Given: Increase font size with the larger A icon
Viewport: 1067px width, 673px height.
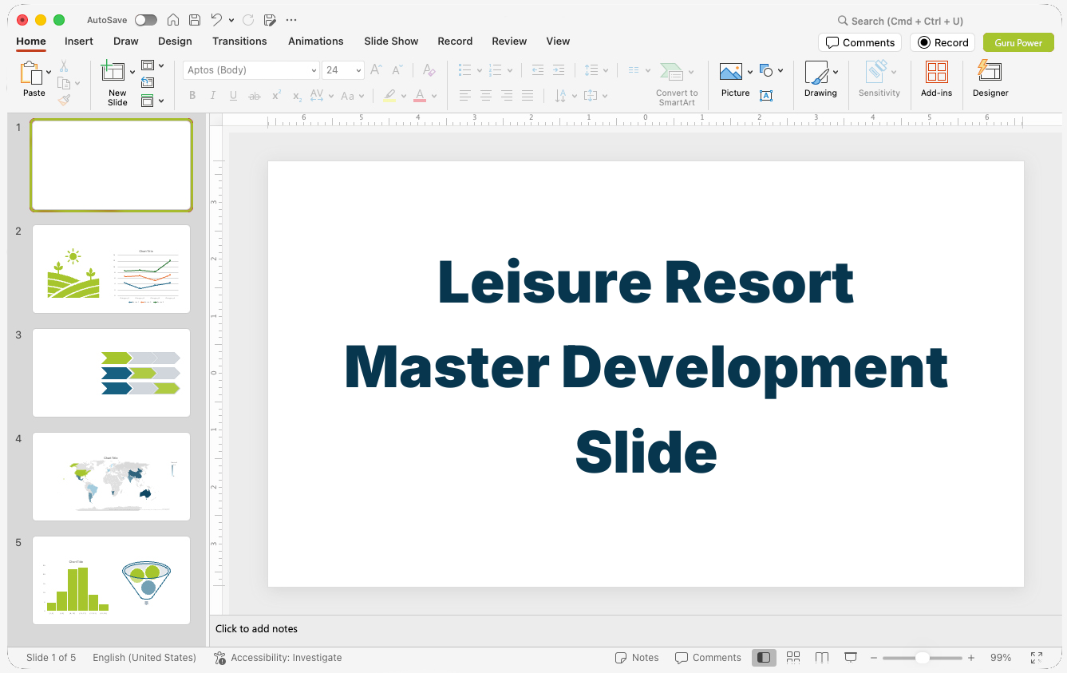Looking at the screenshot, I should click(376, 70).
